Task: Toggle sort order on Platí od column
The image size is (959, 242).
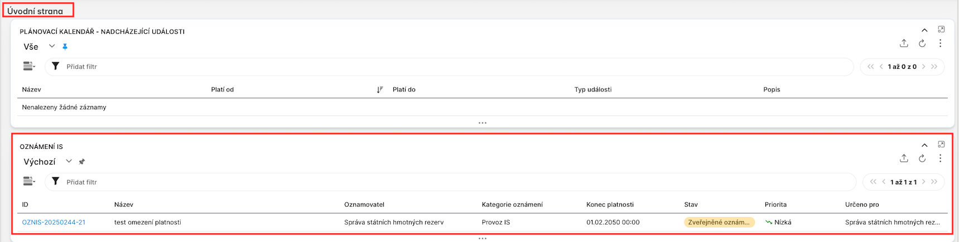Action: pyautogui.click(x=379, y=90)
